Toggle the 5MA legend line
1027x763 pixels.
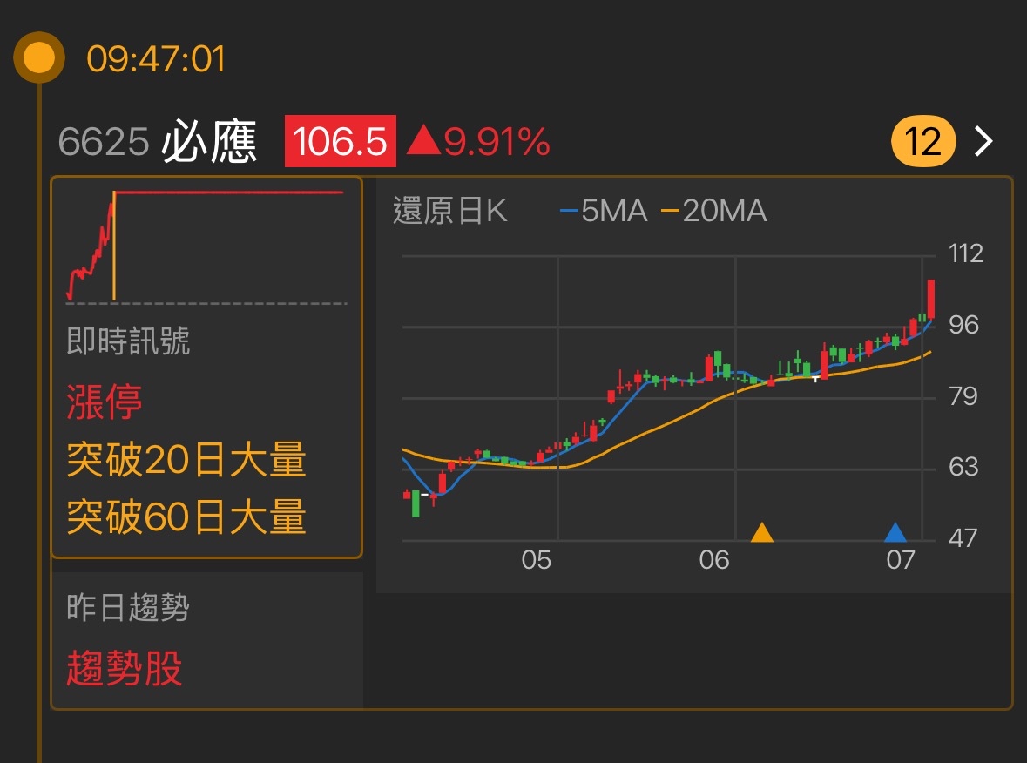pos(604,211)
